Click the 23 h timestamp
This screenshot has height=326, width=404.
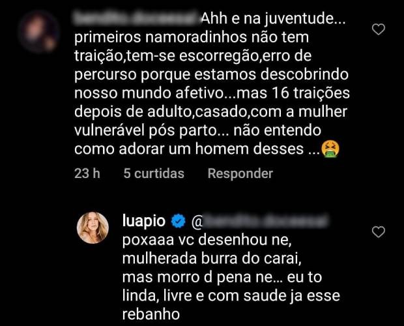87,173
